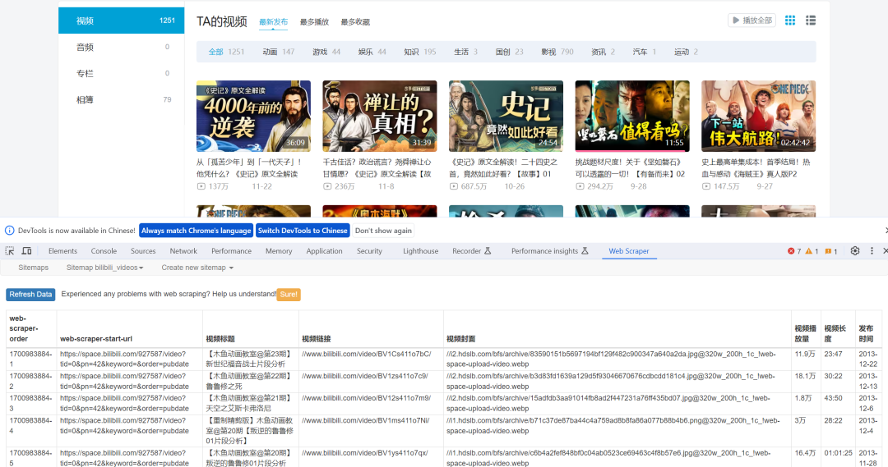Click Always match Chrome's language button
Viewport: 888px width, 467px height.
[x=196, y=231]
